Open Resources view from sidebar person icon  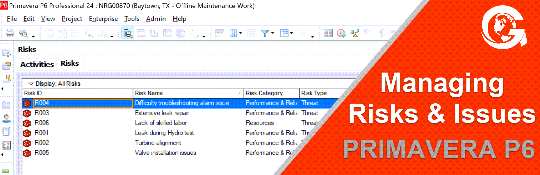tap(6, 118)
